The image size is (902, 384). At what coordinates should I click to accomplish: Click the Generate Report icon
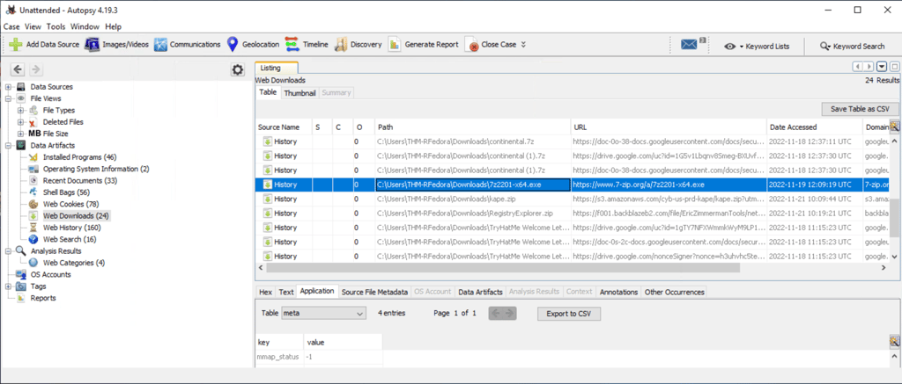[394, 44]
